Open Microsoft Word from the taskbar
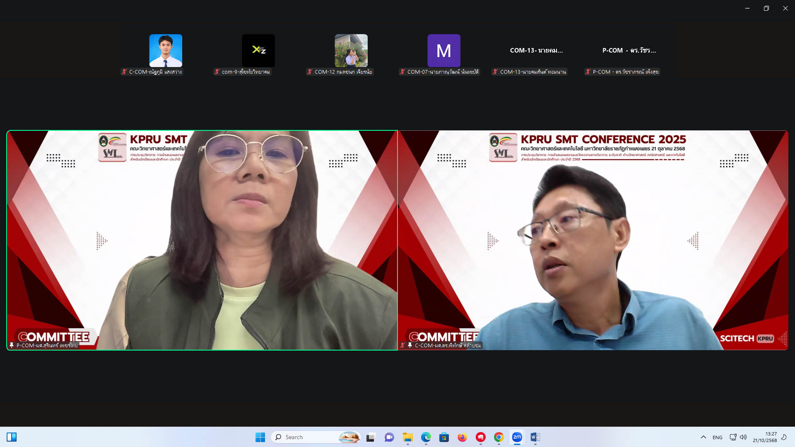The height and width of the screenshot is (447, 795). pos(535,437)
